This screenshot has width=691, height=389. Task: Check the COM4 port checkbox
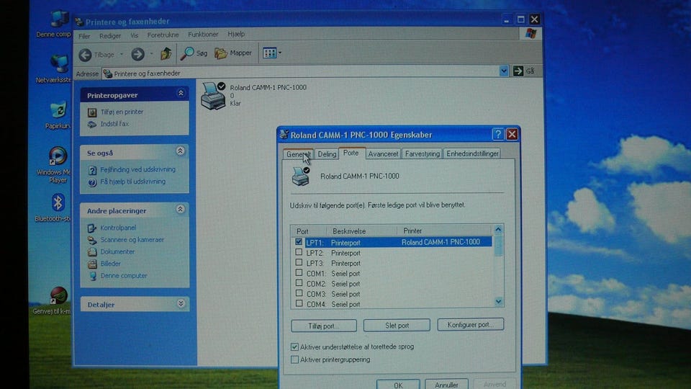click(299, 303)
